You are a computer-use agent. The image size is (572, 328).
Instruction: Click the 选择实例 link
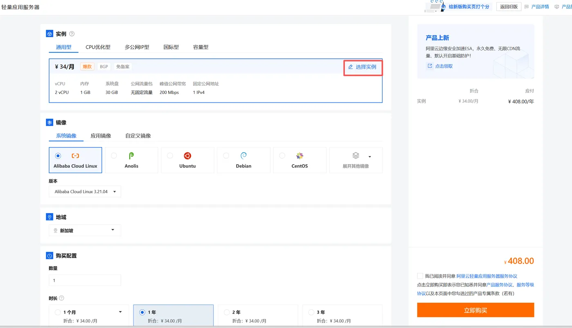pos(366,67)
